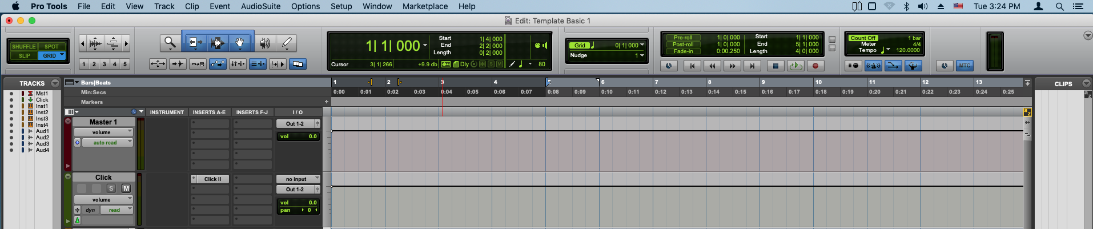The image size is (1093, 229).
Task: Open main counter format dropdown
Action: pos(425,46)
